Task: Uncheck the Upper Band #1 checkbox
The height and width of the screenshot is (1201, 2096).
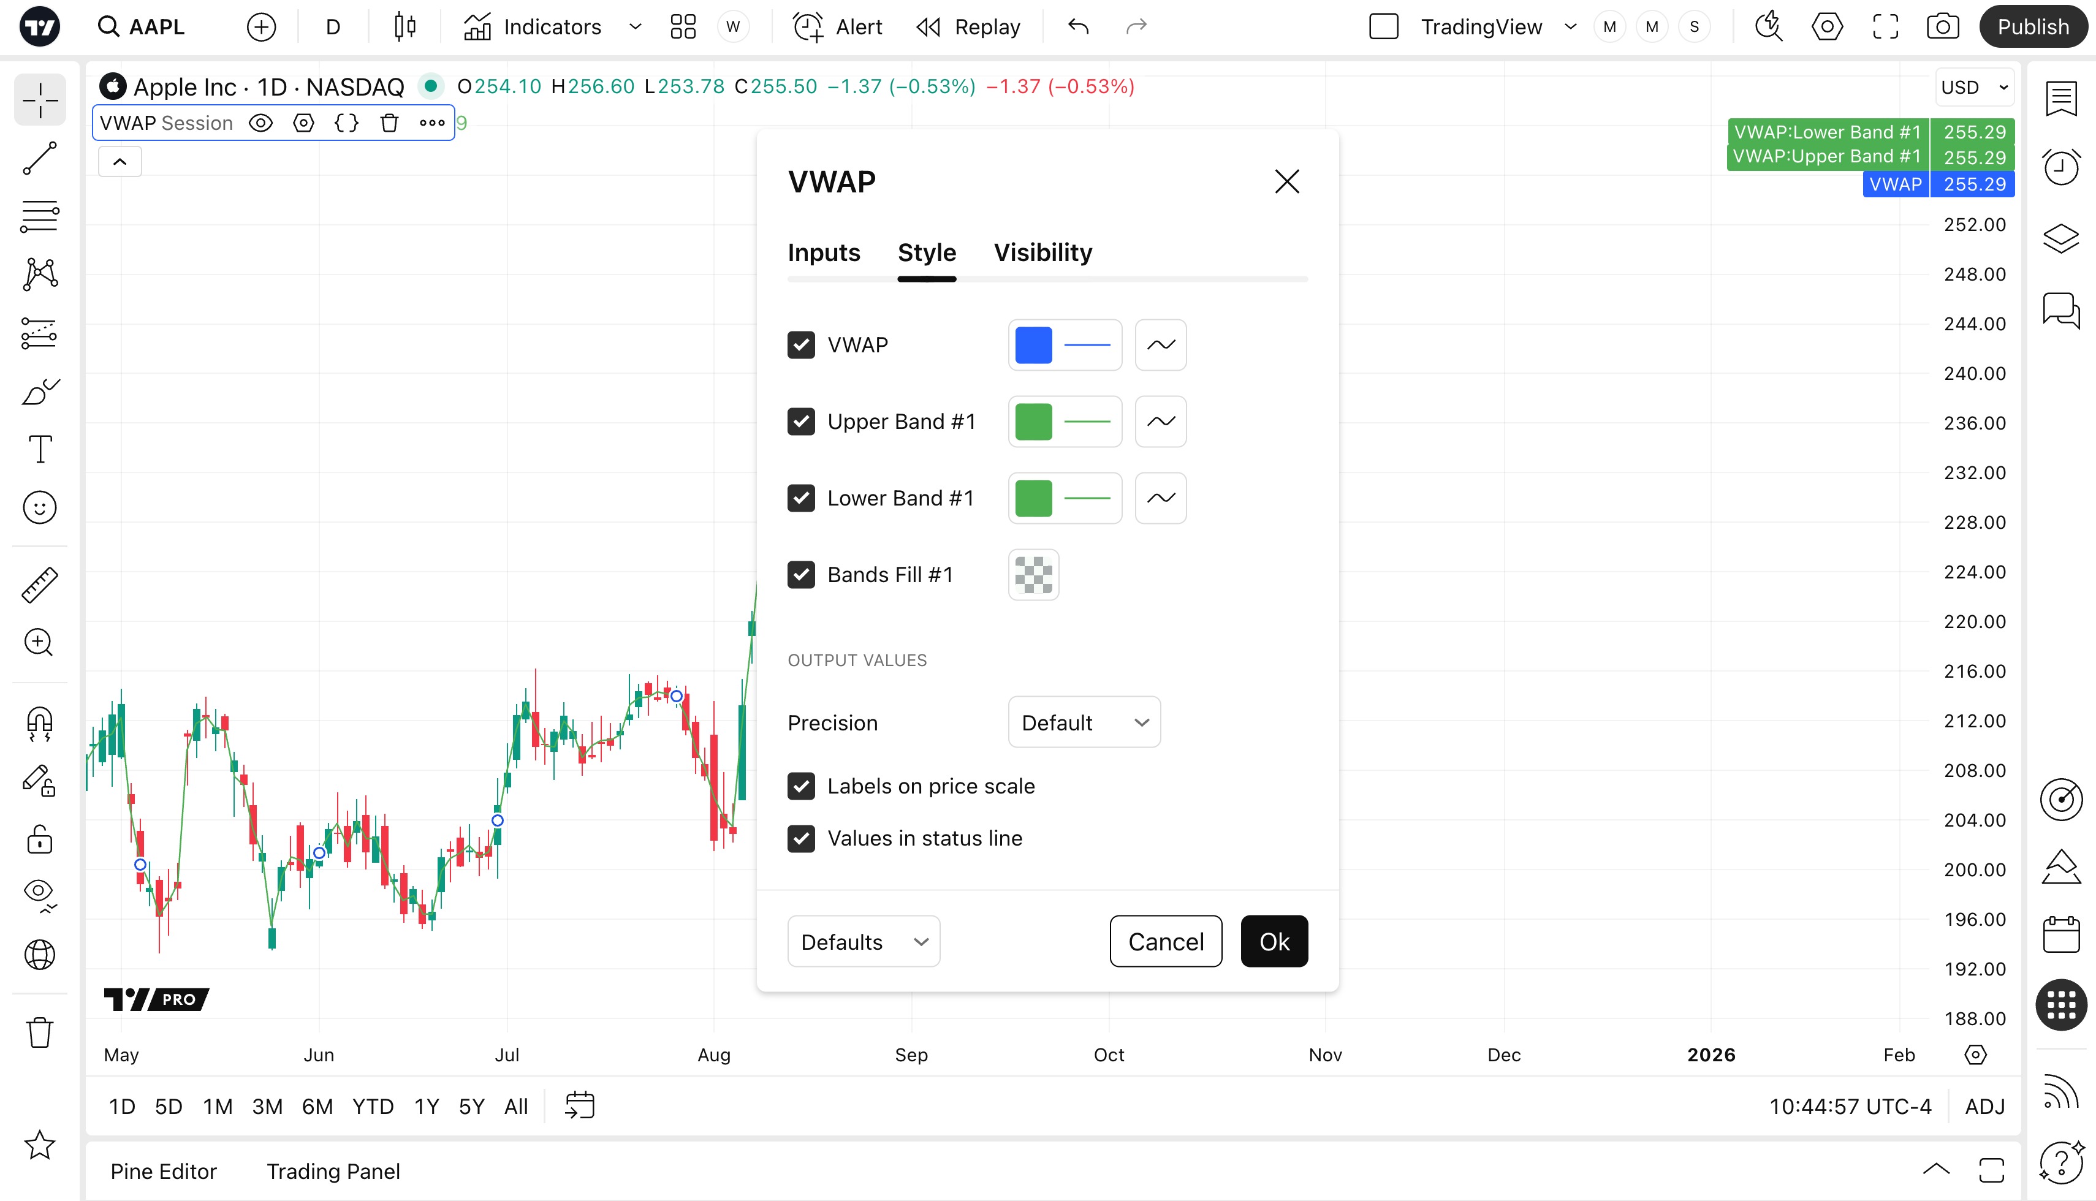Action: pos(801,422)
